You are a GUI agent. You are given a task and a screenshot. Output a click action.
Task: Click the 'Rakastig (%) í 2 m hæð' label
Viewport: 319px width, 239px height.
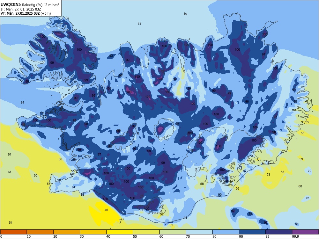[x=41, y=5]
